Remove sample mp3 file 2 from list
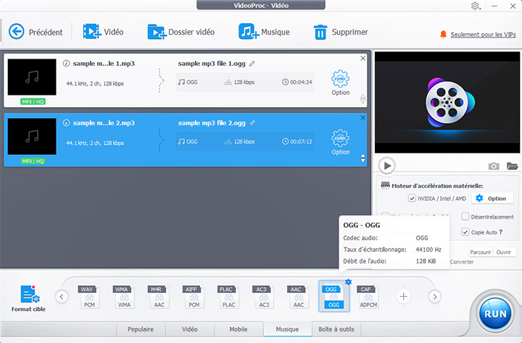 point(363,118)
